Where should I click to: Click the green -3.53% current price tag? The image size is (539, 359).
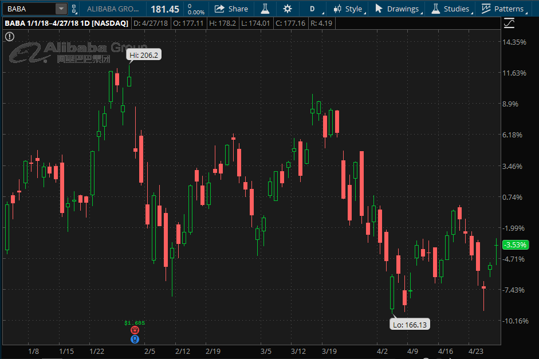516,245
